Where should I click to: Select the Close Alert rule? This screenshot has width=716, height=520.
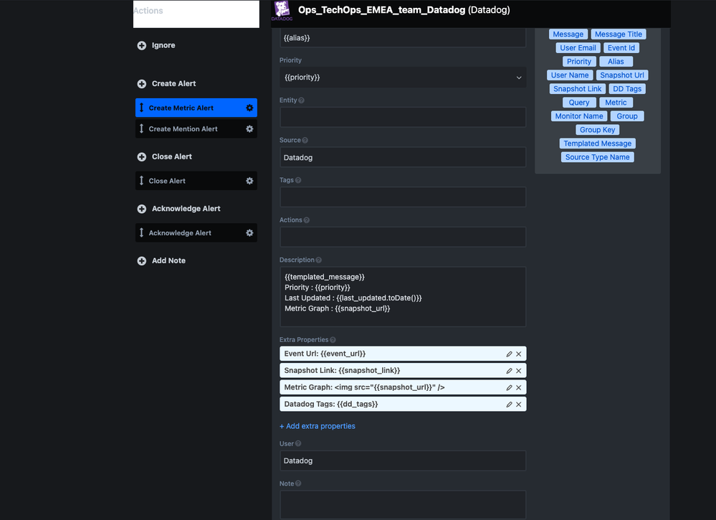point(196,181)
